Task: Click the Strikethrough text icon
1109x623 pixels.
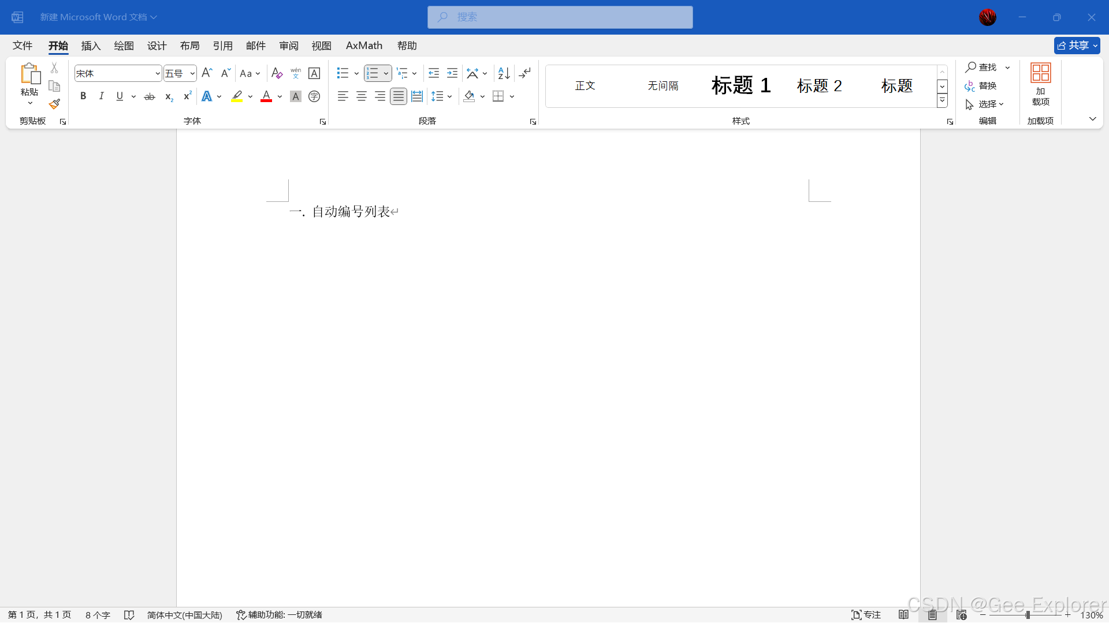Action: point(150,96)
